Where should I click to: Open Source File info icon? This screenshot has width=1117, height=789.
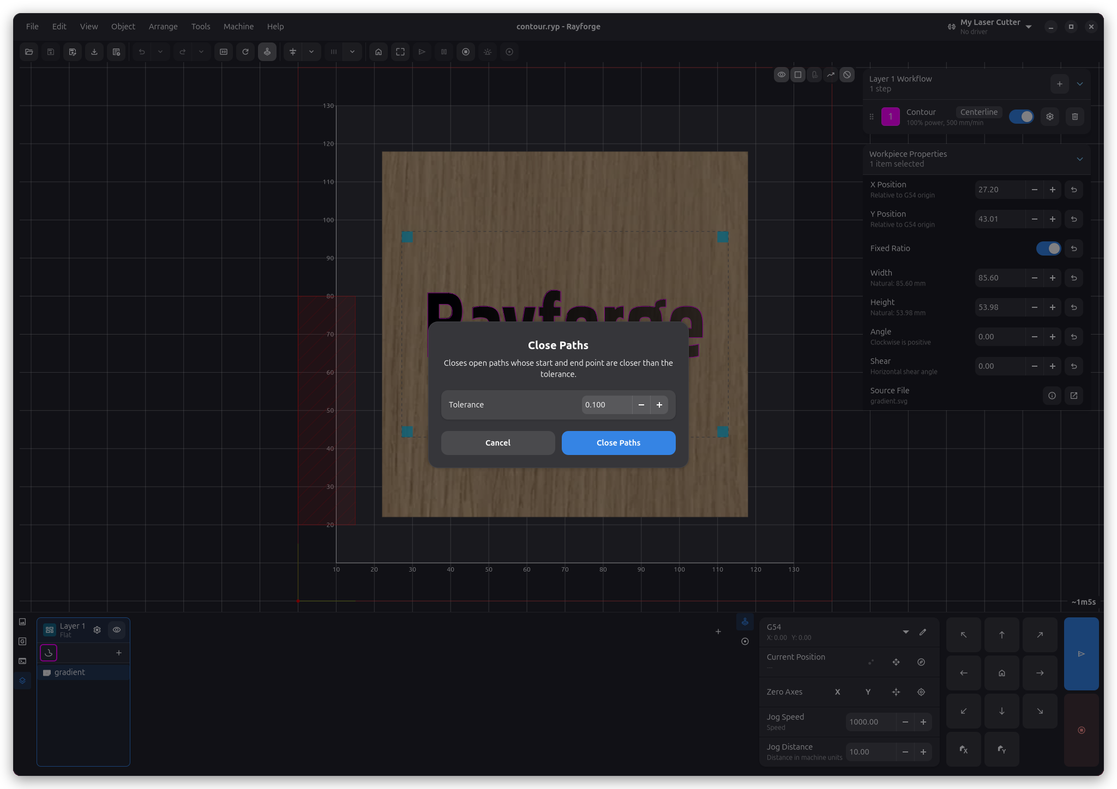pos(1052,396)
